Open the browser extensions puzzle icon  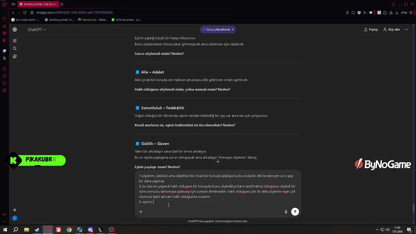pyautogui.click(x=385, y=13)
